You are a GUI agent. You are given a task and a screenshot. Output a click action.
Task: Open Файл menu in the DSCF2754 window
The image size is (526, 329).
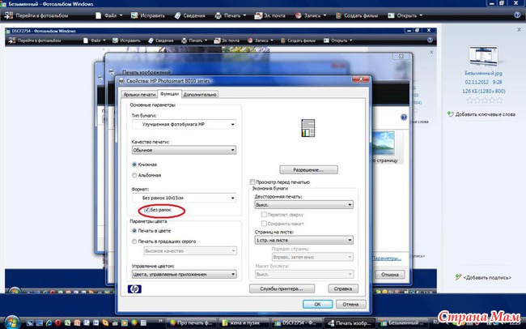click(94, 41)
